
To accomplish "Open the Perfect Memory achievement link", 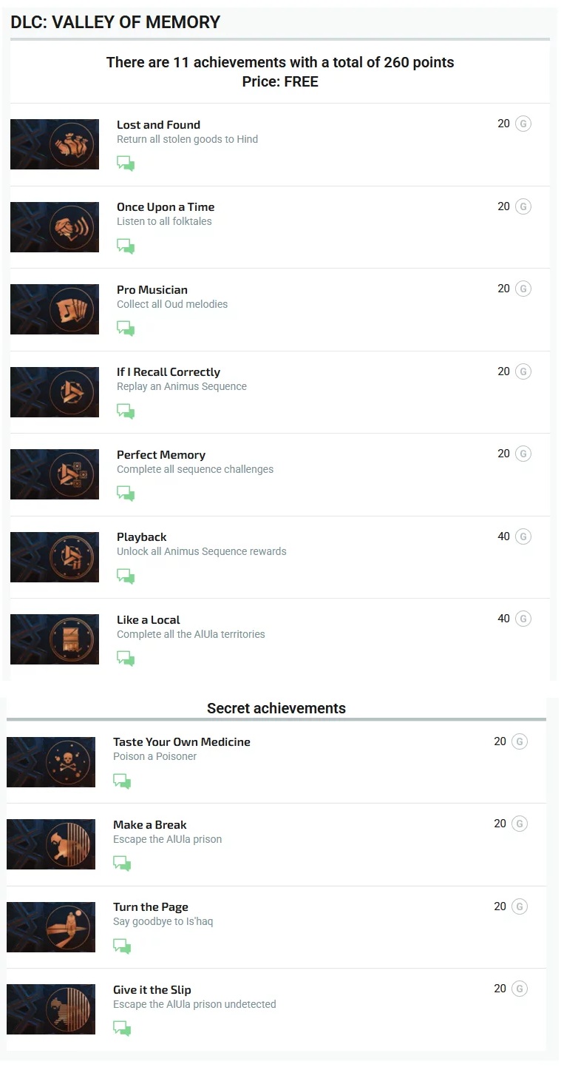I will 161,454.
